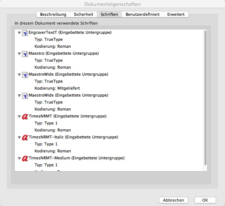Click the font list vertical scrollbar
225x206 pixels.
pyautogui.click(x=205, y=99)
